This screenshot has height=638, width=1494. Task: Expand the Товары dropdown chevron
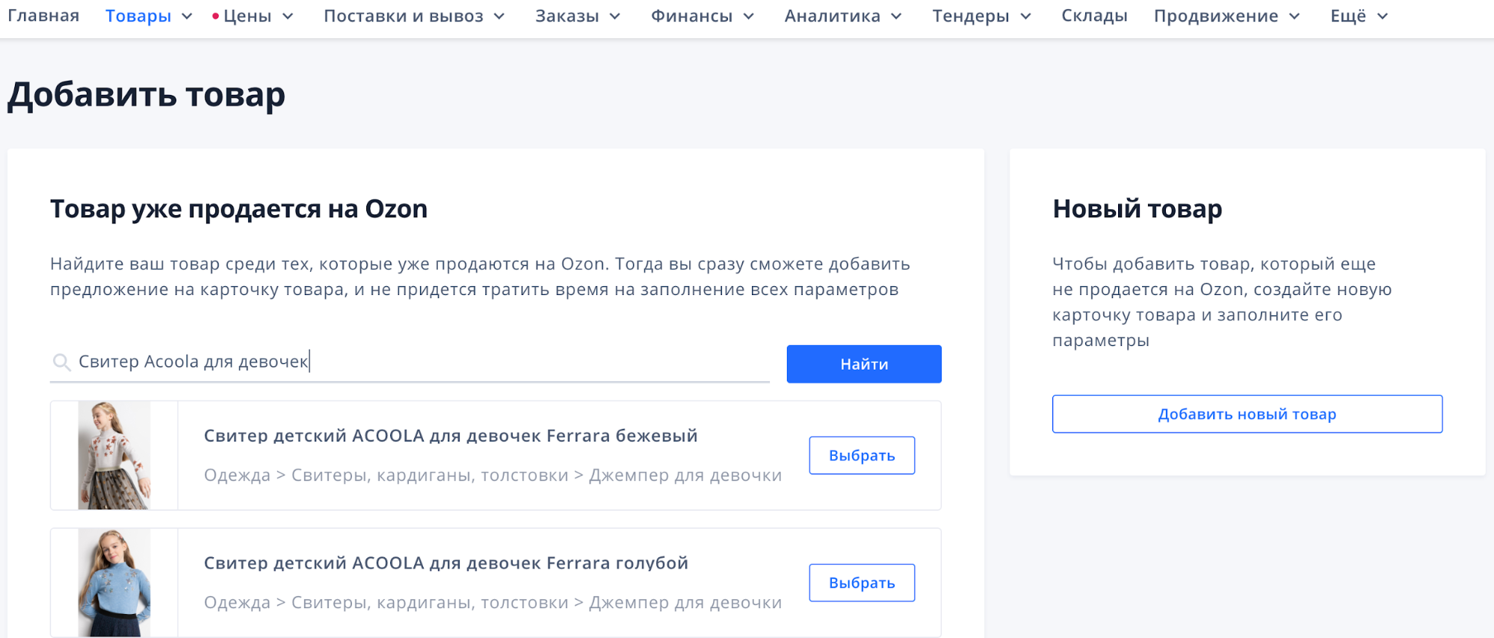coord(187,16)
